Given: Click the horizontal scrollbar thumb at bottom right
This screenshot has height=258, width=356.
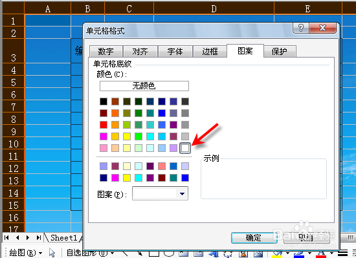Looking at the screenshot, I should pyautogui.click(x=350, y=237).
